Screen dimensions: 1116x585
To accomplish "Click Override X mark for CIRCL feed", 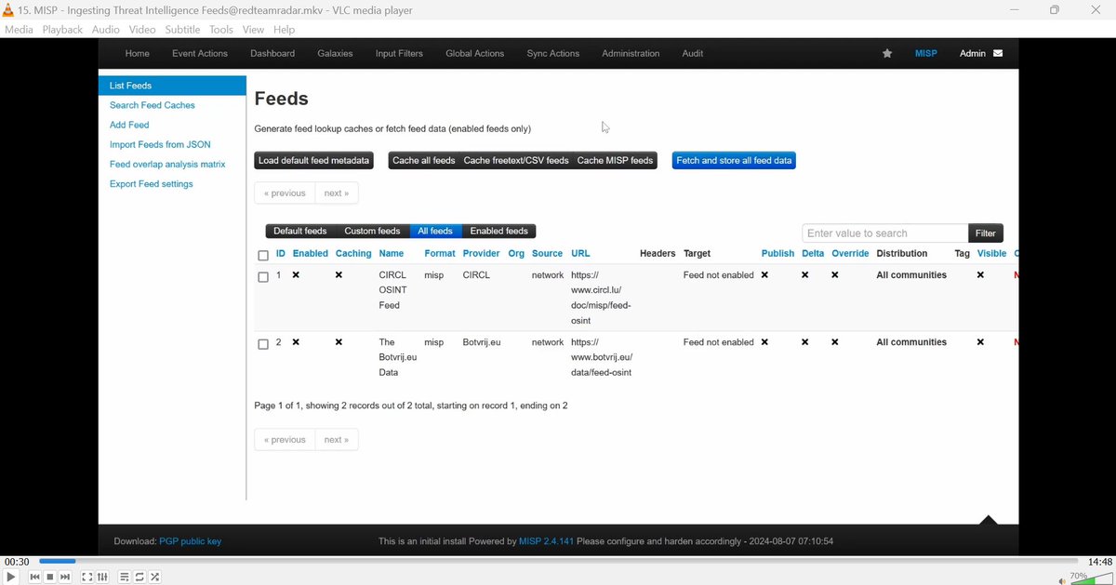I will [835, 275].
